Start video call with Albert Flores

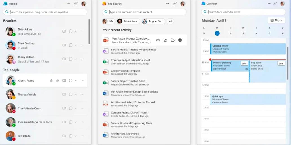pyautogui.click(x=64, y=80)
